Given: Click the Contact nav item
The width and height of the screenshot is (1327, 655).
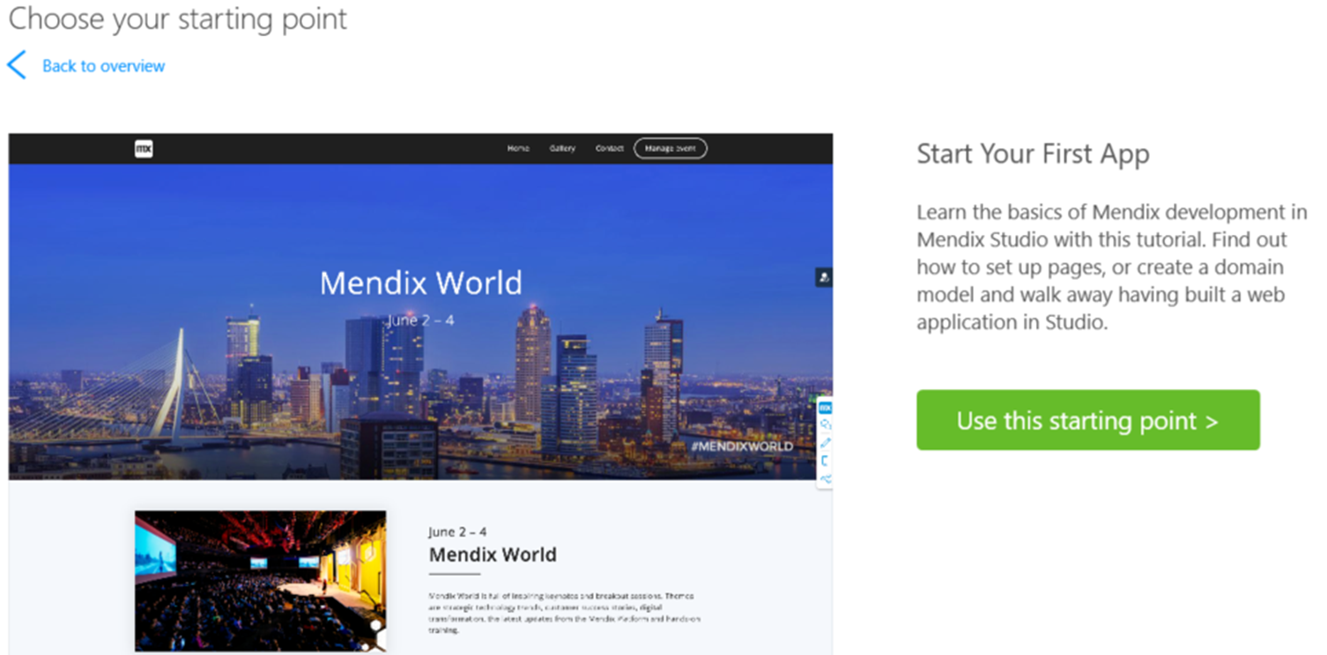Looking at the screenshot, I should click(609, 148).
